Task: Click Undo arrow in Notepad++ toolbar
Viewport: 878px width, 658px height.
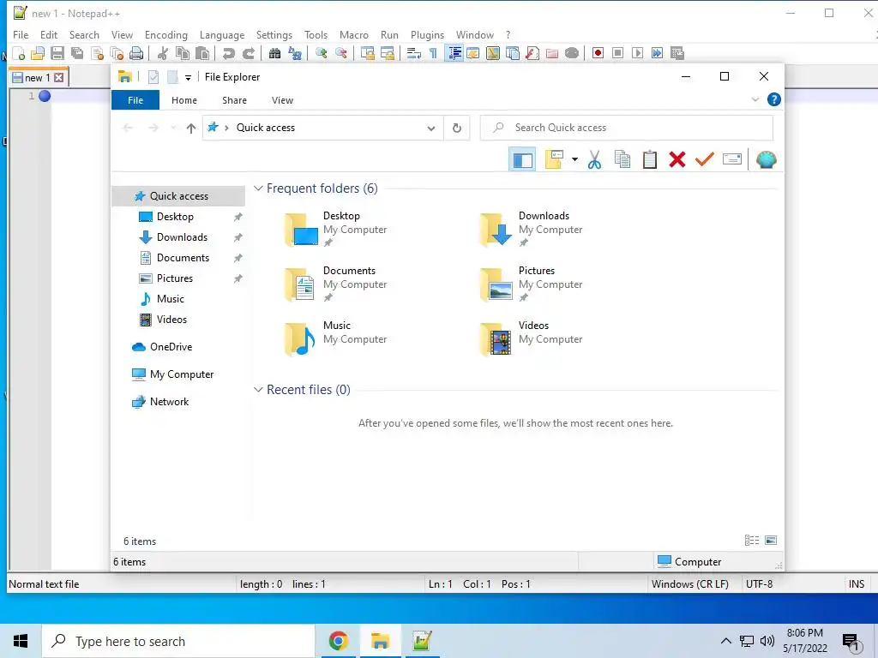Action: (x=228, y=54)
